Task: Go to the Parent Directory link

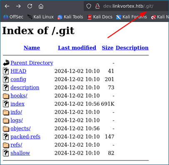Action: point(32,63)
